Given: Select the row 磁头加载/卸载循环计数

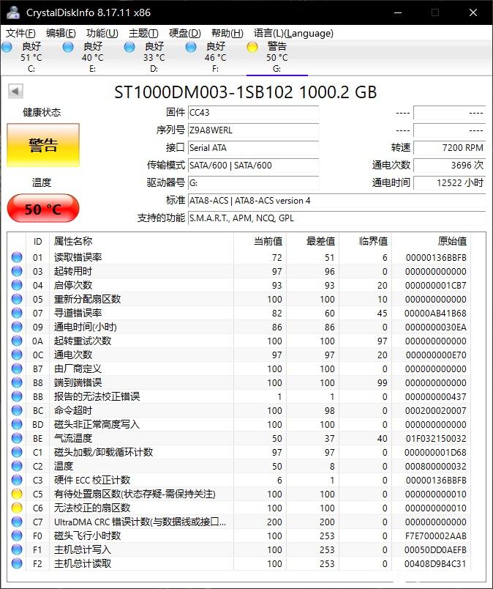Looking at the screenshot, I should pos(239,452).
